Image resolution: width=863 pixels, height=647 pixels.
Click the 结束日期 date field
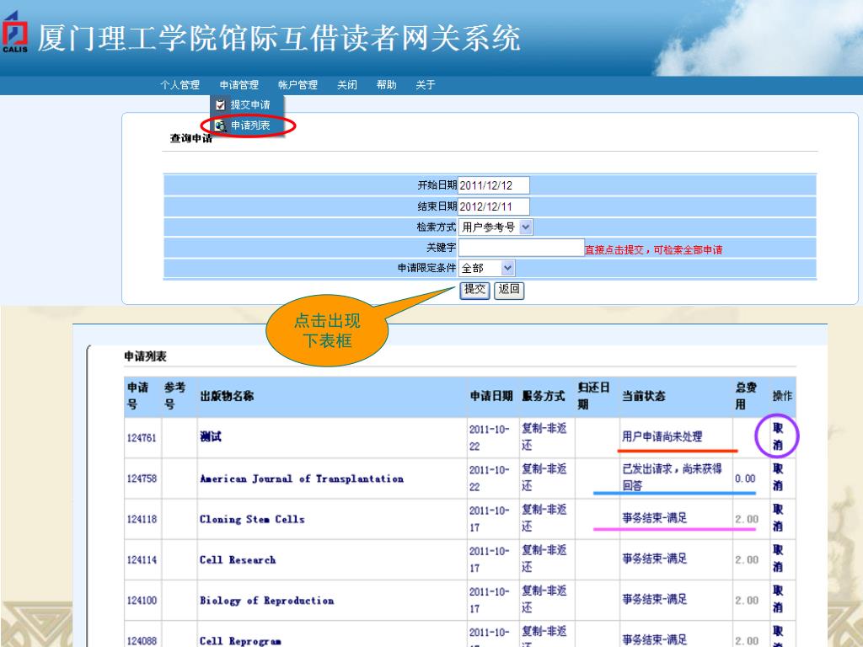(493, 207)
